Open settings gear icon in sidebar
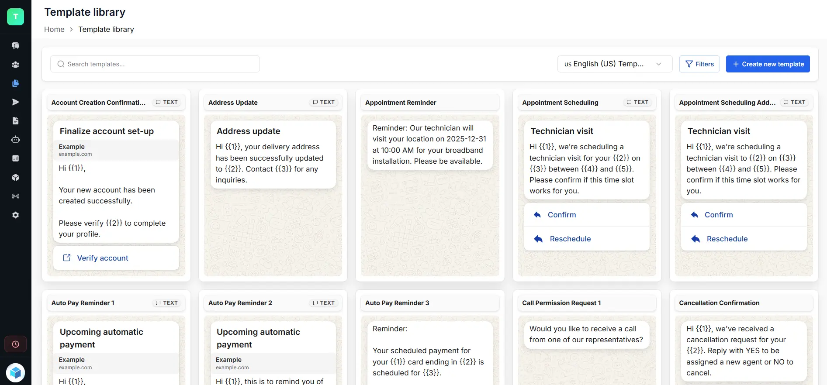The image size is (827, 385). tap(15, 215)
